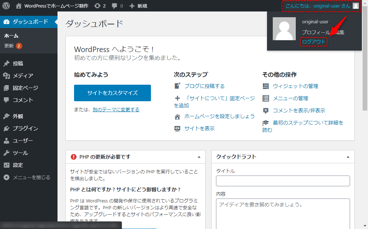This screenshot has height=229, width=368.
Task: Open the ブログに投稿する link
Action: (x=204, y=86)
